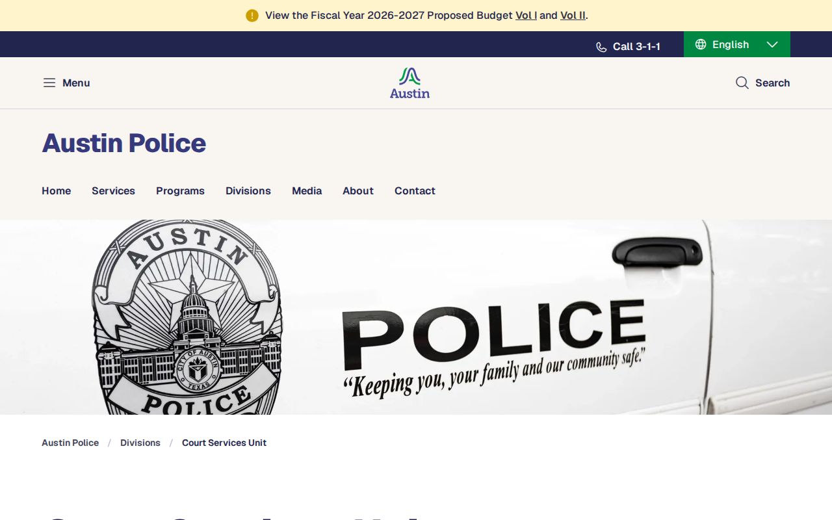Open the Home nav item
Screen dimensions: 832x520
pyautogui.click(x=57, y=190)
